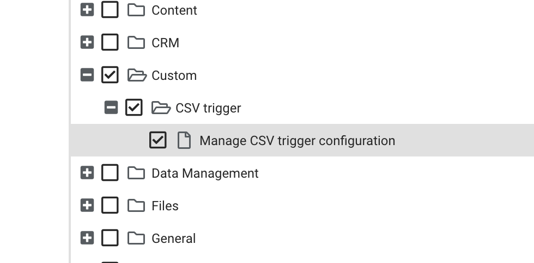Collapse the CSV trigger node

[111, 108]
